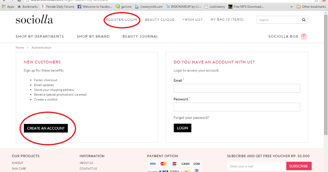328x172 pixels.
Task: Click the COD payment icon
Action: (197, 164)
